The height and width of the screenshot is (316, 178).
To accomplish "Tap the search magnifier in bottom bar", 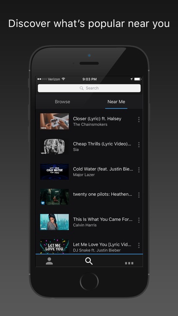I will [89, 261].
